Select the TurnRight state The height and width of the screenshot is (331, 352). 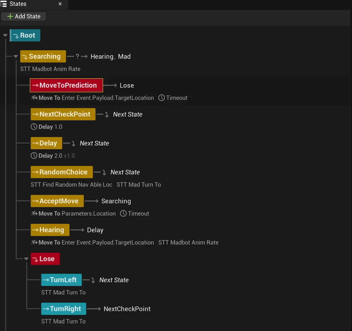click(x=64, y=309)
